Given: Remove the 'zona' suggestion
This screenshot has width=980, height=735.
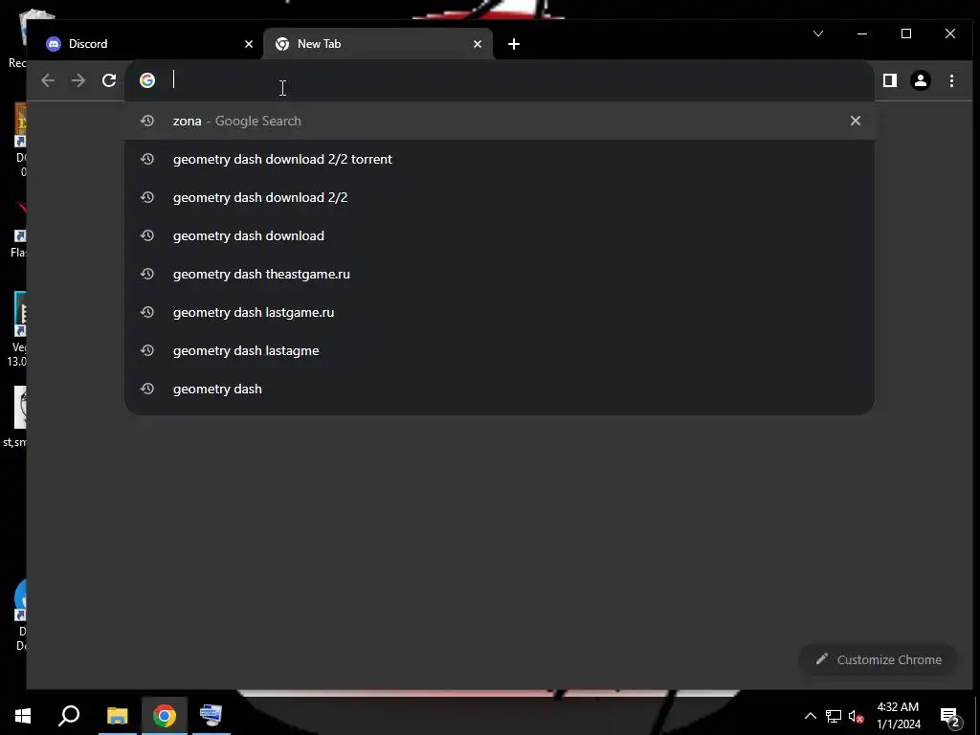Looking at the screenshot, I should coord(856,121).
